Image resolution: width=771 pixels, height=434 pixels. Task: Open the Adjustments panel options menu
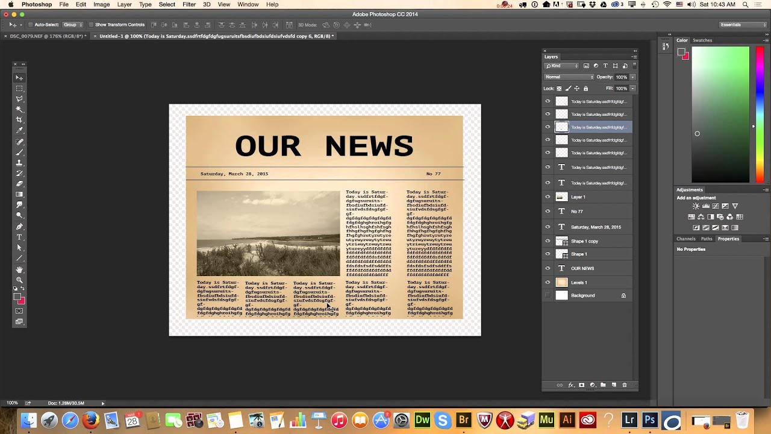tap(766, 190)
